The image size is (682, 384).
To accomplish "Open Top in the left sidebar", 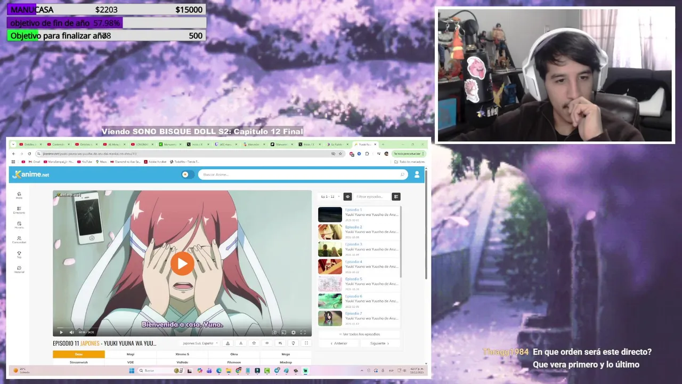I will click(x=19, y=255).
